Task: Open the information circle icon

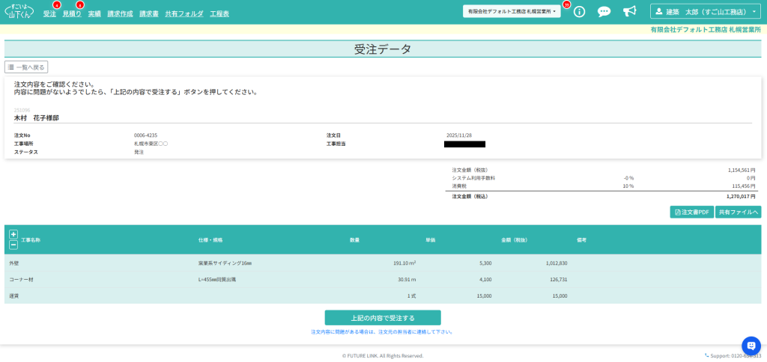Action: tap(579, 12)
